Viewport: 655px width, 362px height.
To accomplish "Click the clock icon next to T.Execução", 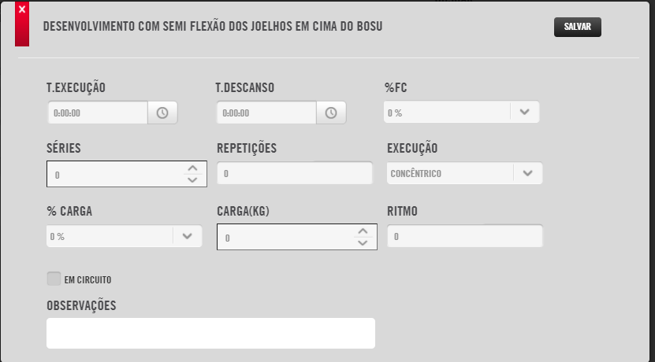I will pos(162,113).
